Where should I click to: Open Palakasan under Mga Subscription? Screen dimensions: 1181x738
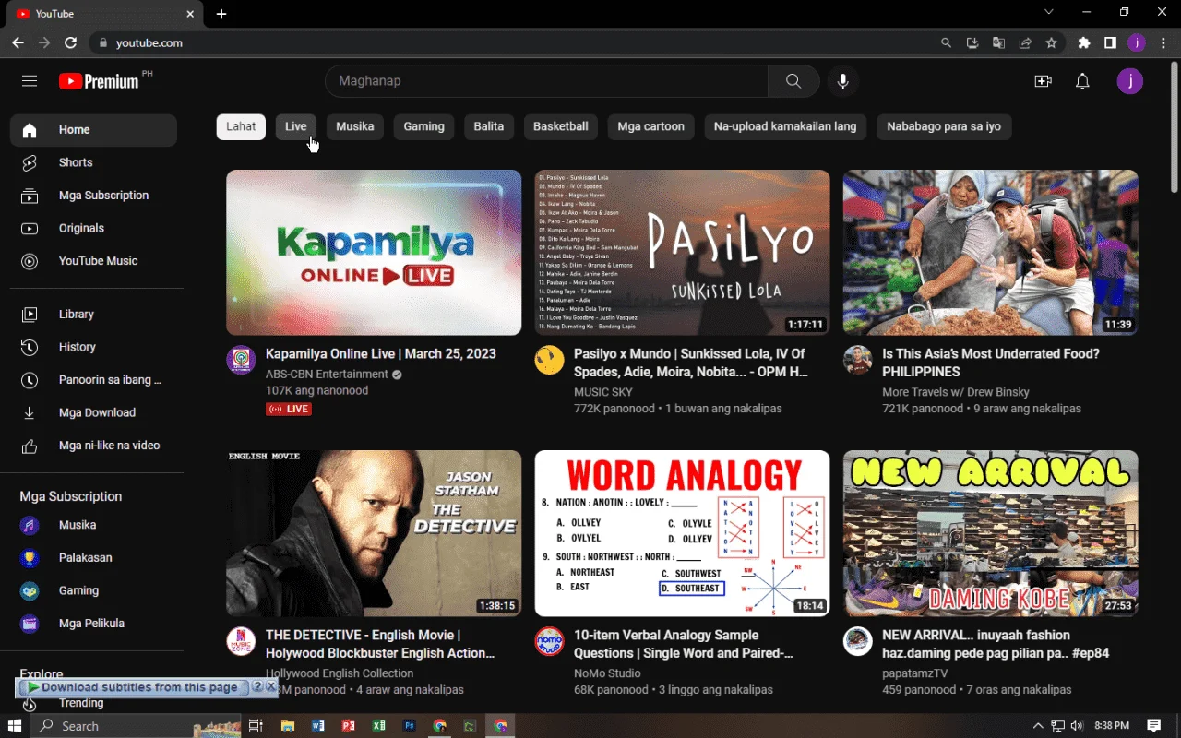point(93,558)
